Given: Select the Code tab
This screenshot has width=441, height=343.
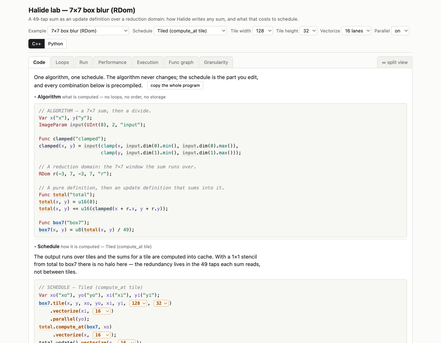Looking at the screenshot, I should [x=39, y=62].
